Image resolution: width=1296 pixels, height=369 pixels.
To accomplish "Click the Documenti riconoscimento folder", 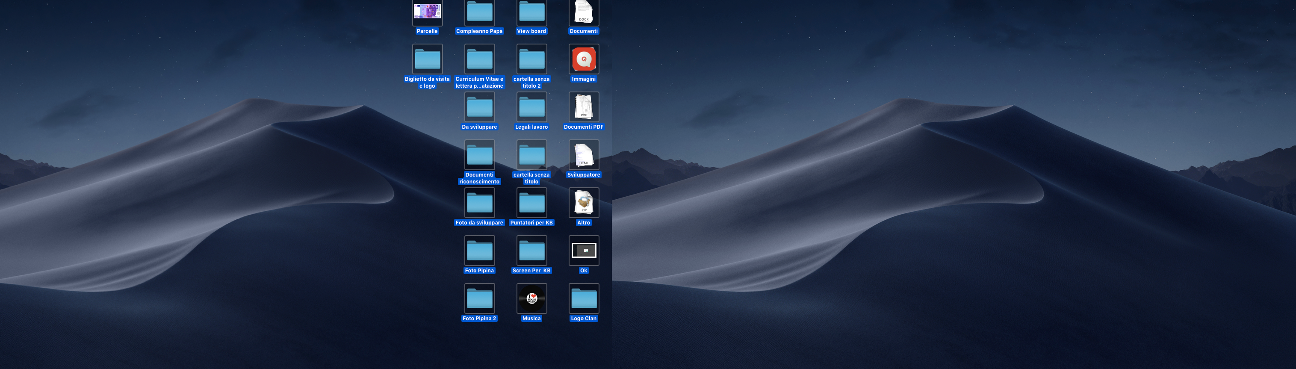I will [x=479, y=154].
